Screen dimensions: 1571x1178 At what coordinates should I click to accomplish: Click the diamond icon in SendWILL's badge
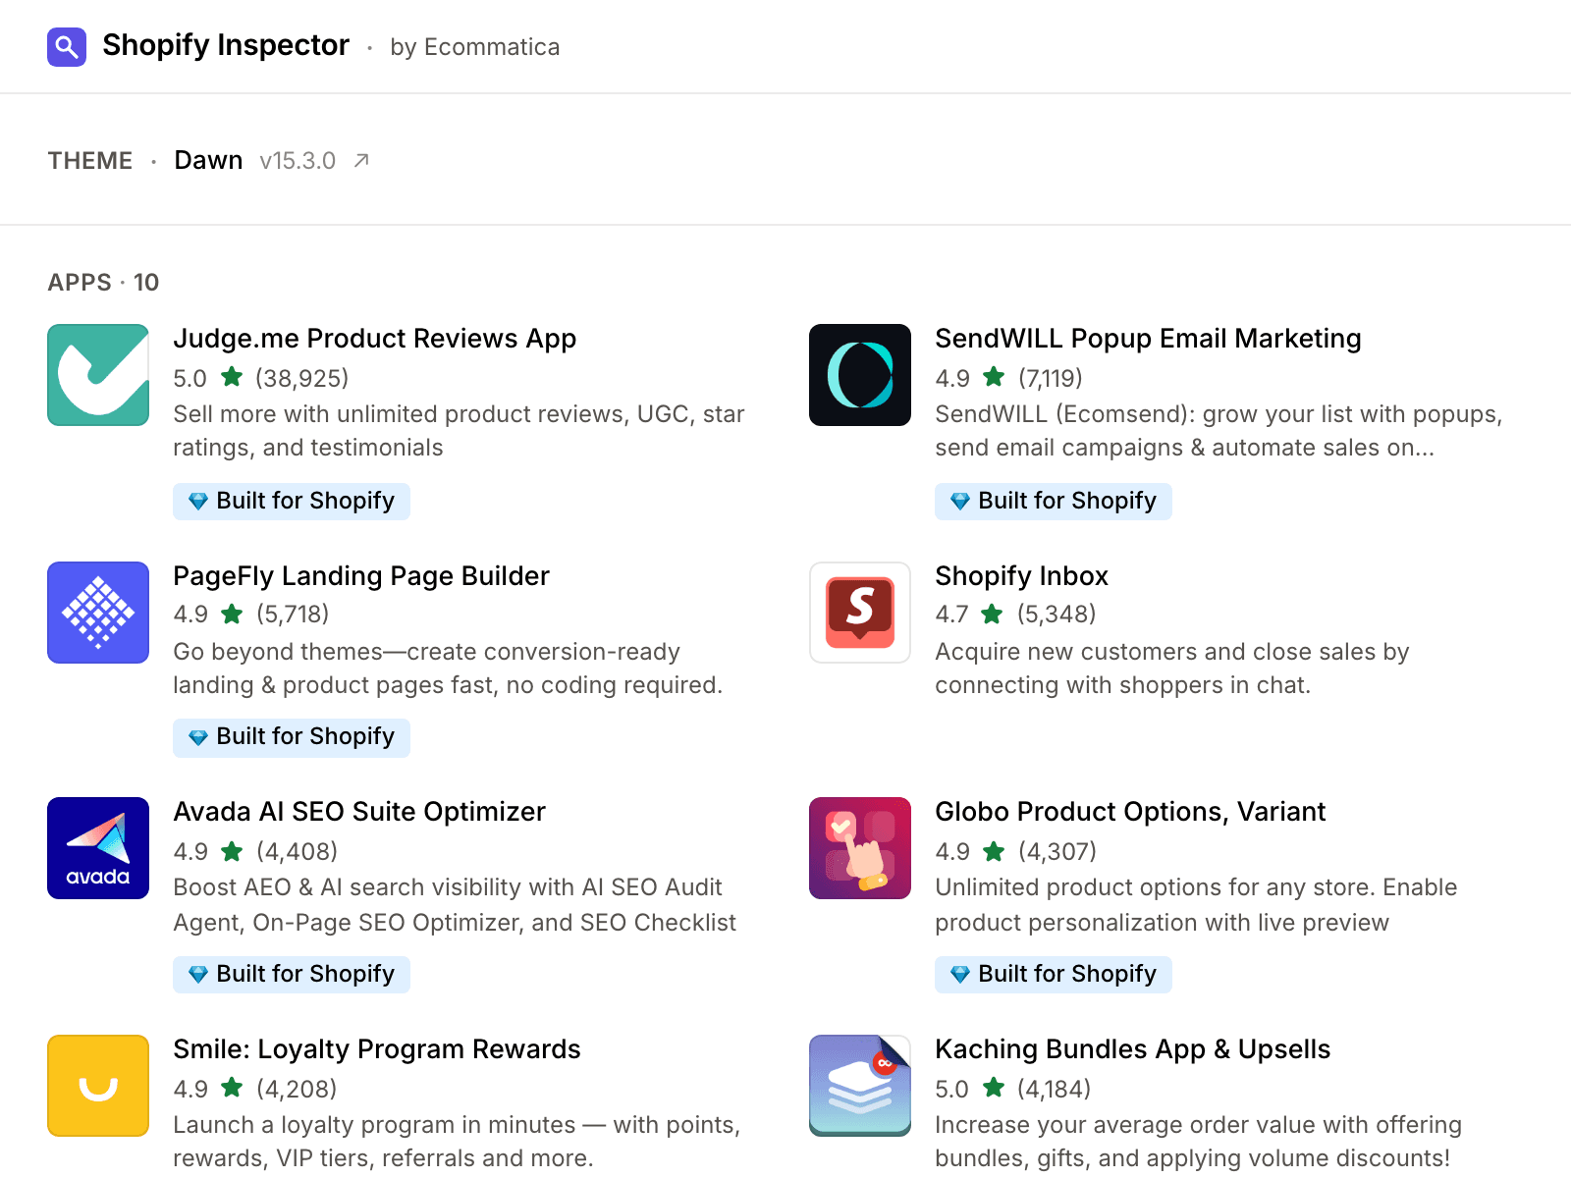[960, 502]
